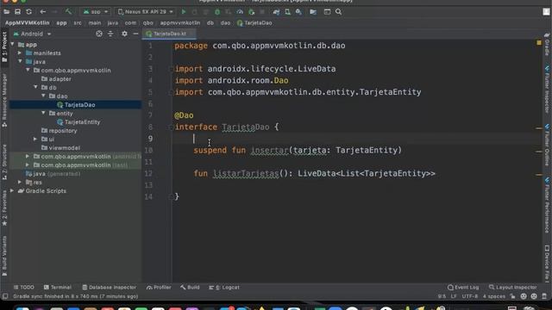Open the Layout Inspector panel
552x310 pixels.
point(513,287)
